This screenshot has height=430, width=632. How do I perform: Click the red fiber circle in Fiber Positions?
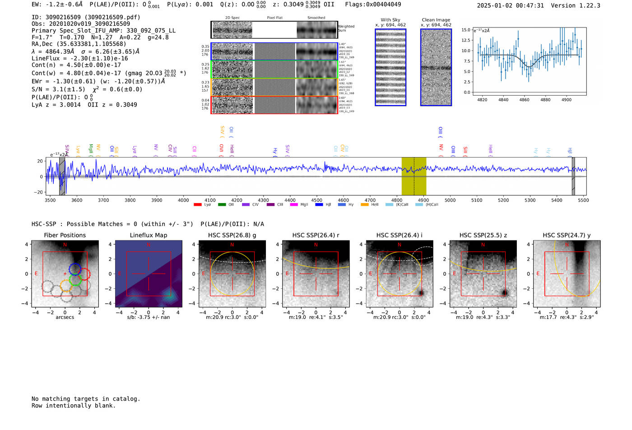pos(84,274)
